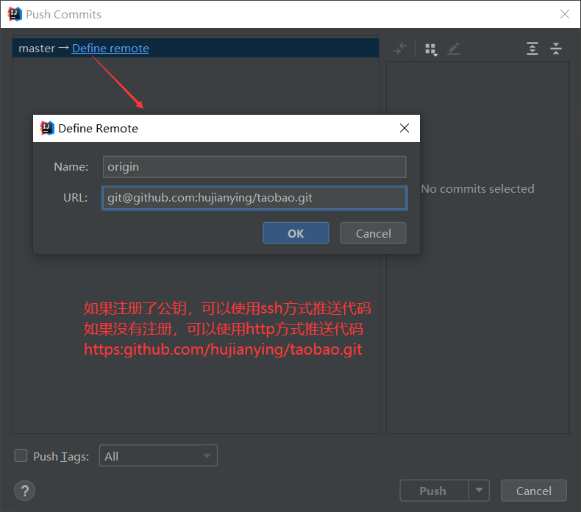Cancel the Define Remote dialog
The image size is (581, 512).
click(x=373, y=233)
